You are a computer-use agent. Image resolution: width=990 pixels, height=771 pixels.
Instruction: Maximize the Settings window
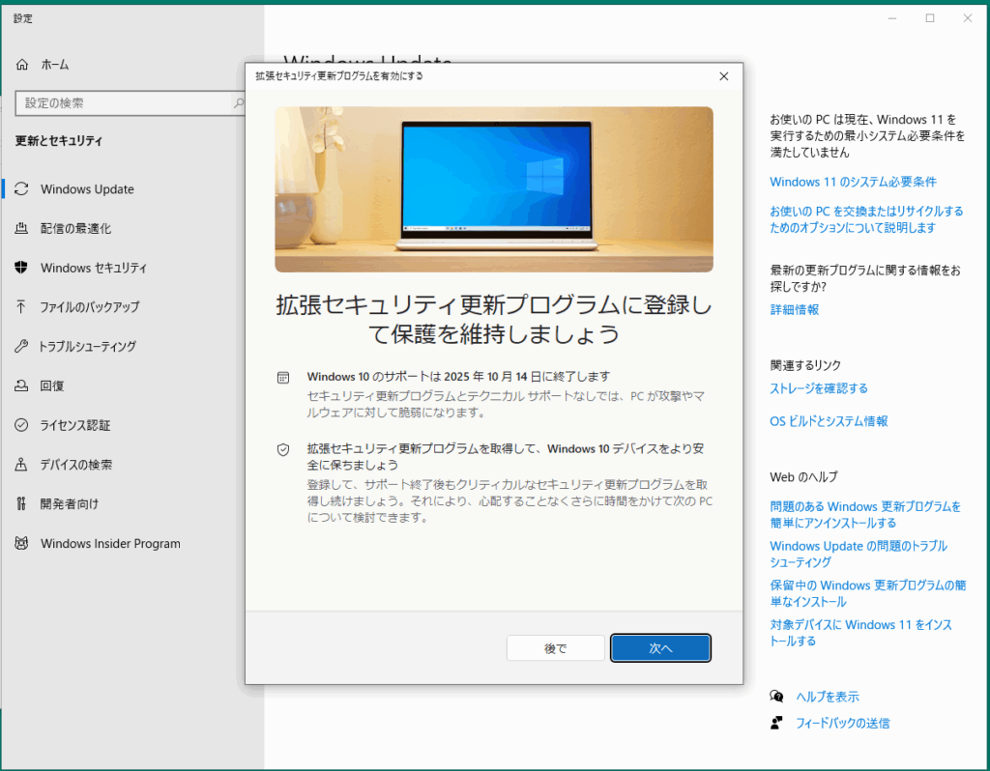click(930, 18)
